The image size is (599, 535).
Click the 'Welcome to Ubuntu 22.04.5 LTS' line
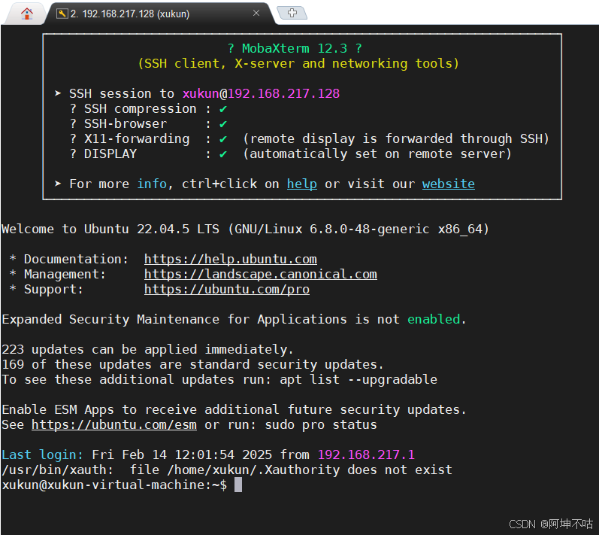pos(245,229)
